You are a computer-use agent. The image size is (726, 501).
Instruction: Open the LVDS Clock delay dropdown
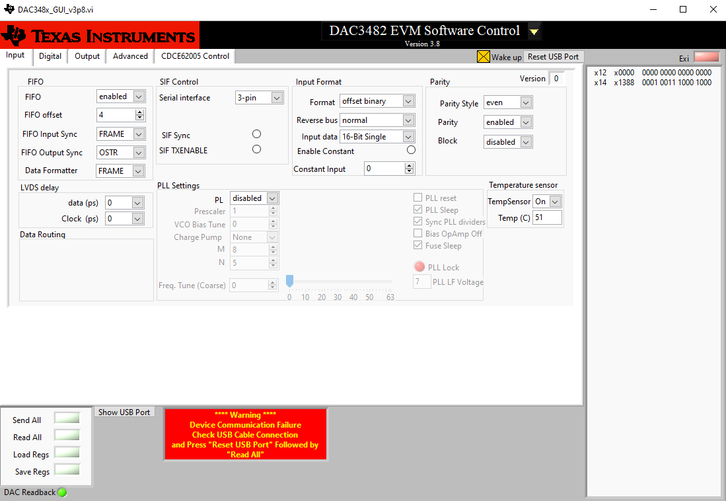tap(125, 218)
